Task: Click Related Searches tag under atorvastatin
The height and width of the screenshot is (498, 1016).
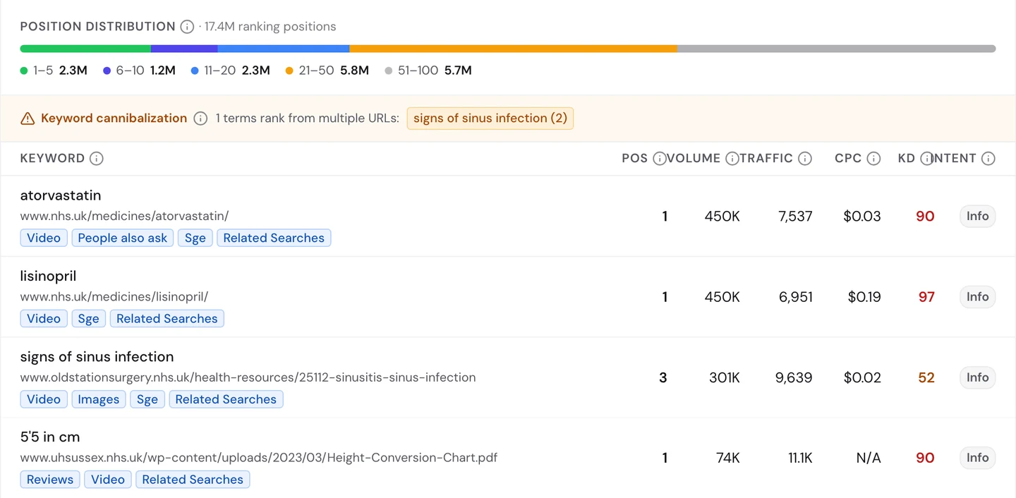Action: pyautogui.click(x=274, y=238)
